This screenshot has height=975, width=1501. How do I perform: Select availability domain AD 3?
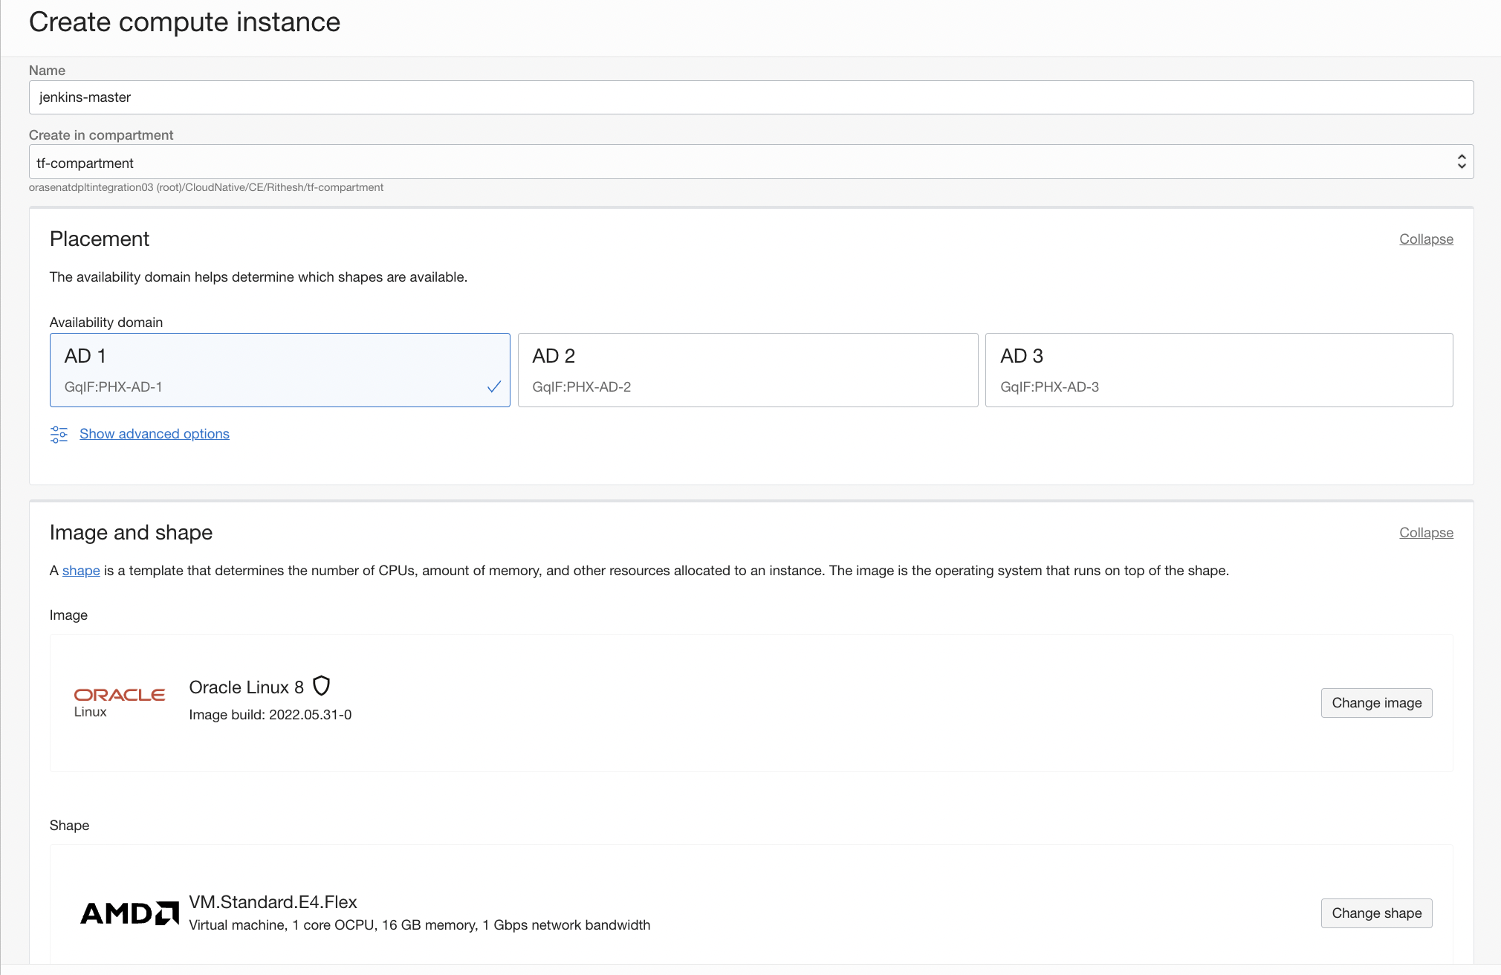coord(1216,369)
